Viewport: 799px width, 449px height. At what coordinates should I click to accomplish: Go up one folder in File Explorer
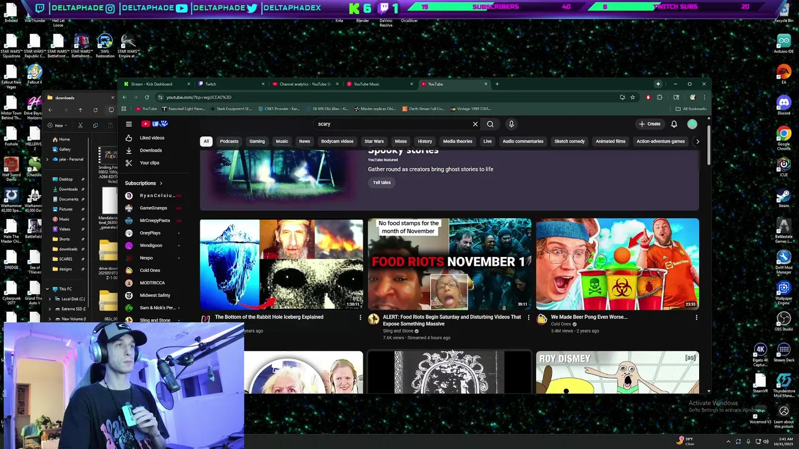(x=80, y=110)
